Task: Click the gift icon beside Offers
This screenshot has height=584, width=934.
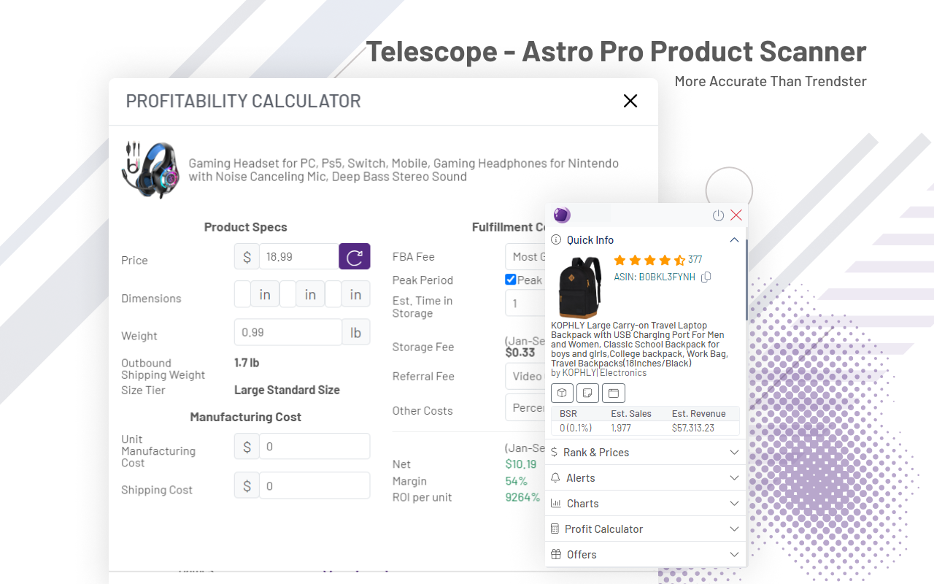Action: tap(556, 554)
